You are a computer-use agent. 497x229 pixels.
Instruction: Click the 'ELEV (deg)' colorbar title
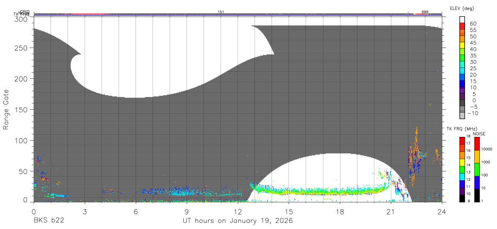click(x=462, y=8)
